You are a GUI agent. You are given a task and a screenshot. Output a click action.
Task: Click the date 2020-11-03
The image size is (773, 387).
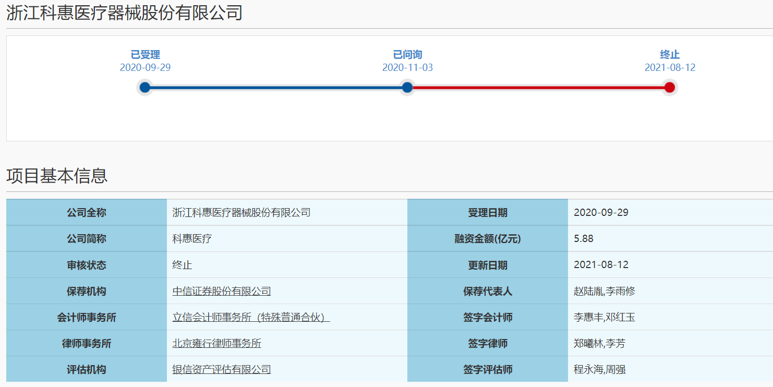407,68
